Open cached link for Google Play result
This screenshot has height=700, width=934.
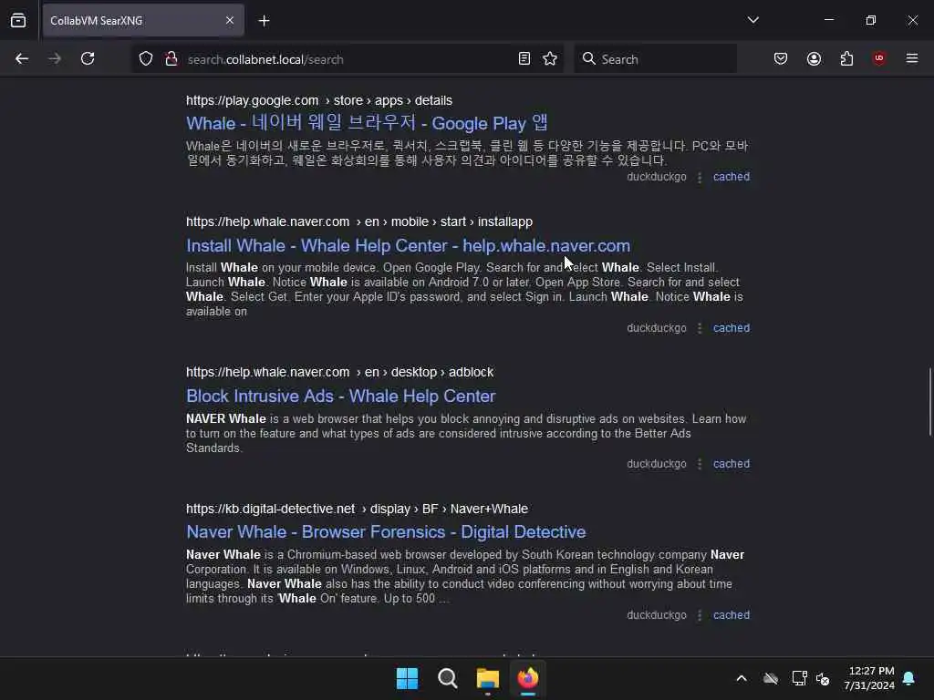[732, 177]
